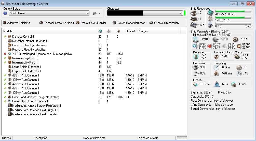
Task: Click the EMP M charge of fourth AutoCannon
Action: (142, 88)
